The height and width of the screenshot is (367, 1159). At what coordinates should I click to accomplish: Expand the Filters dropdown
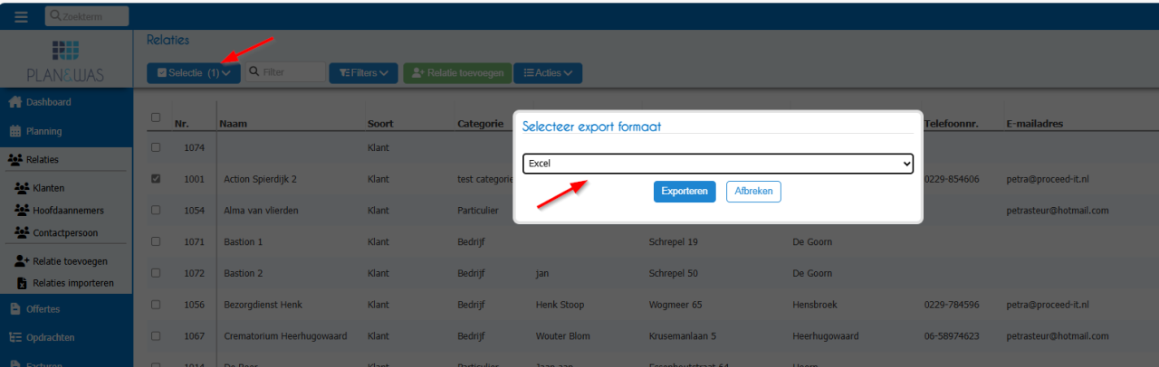pyautogui.click(x=363, y=73)
